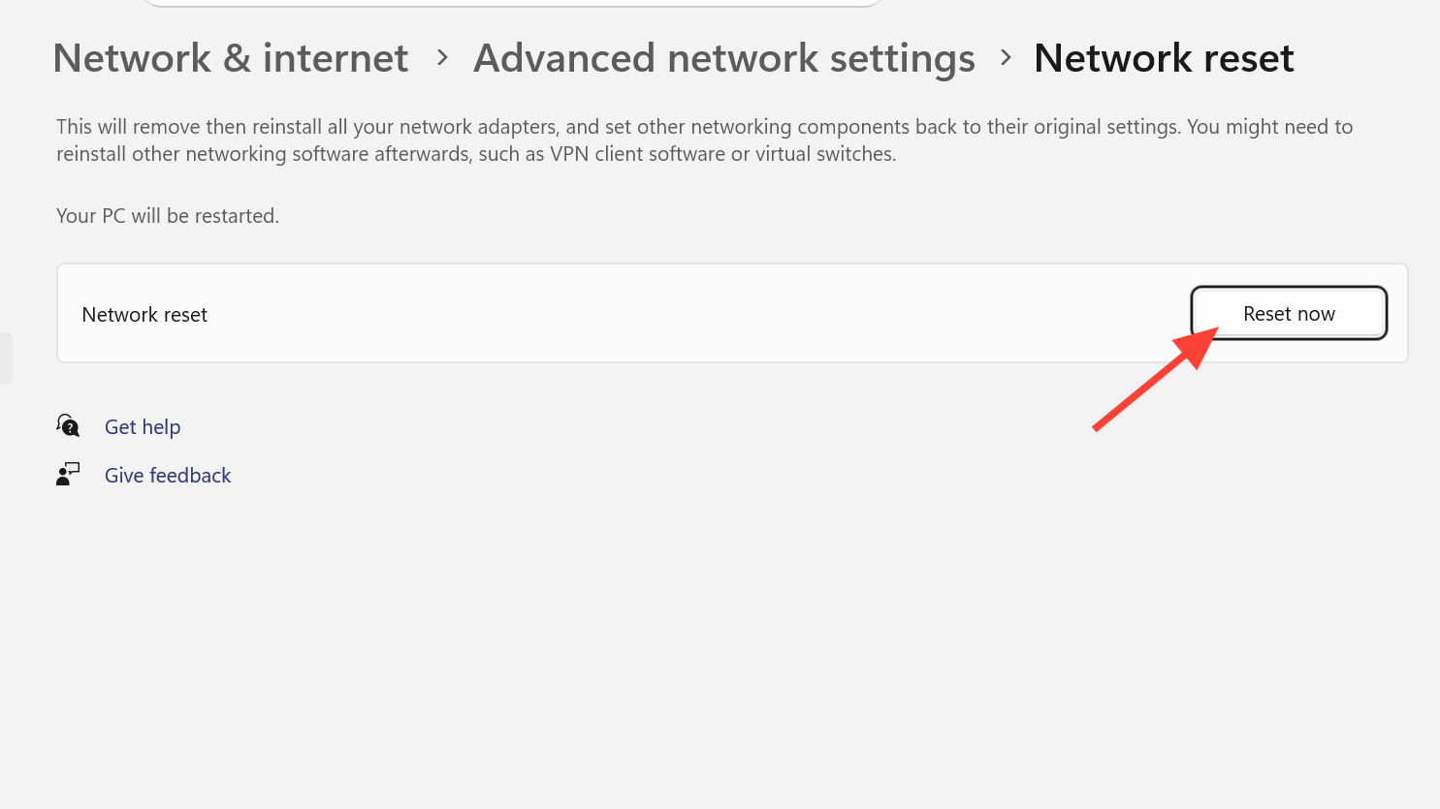This screenshot has height=809, width=1440.
Task: Click the left edge sidebar handle
Action: [x=6, y=358]
